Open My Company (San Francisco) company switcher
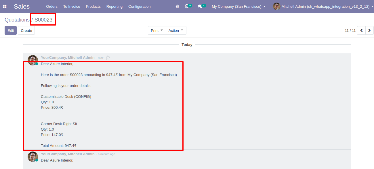 [x=238, y=6]
